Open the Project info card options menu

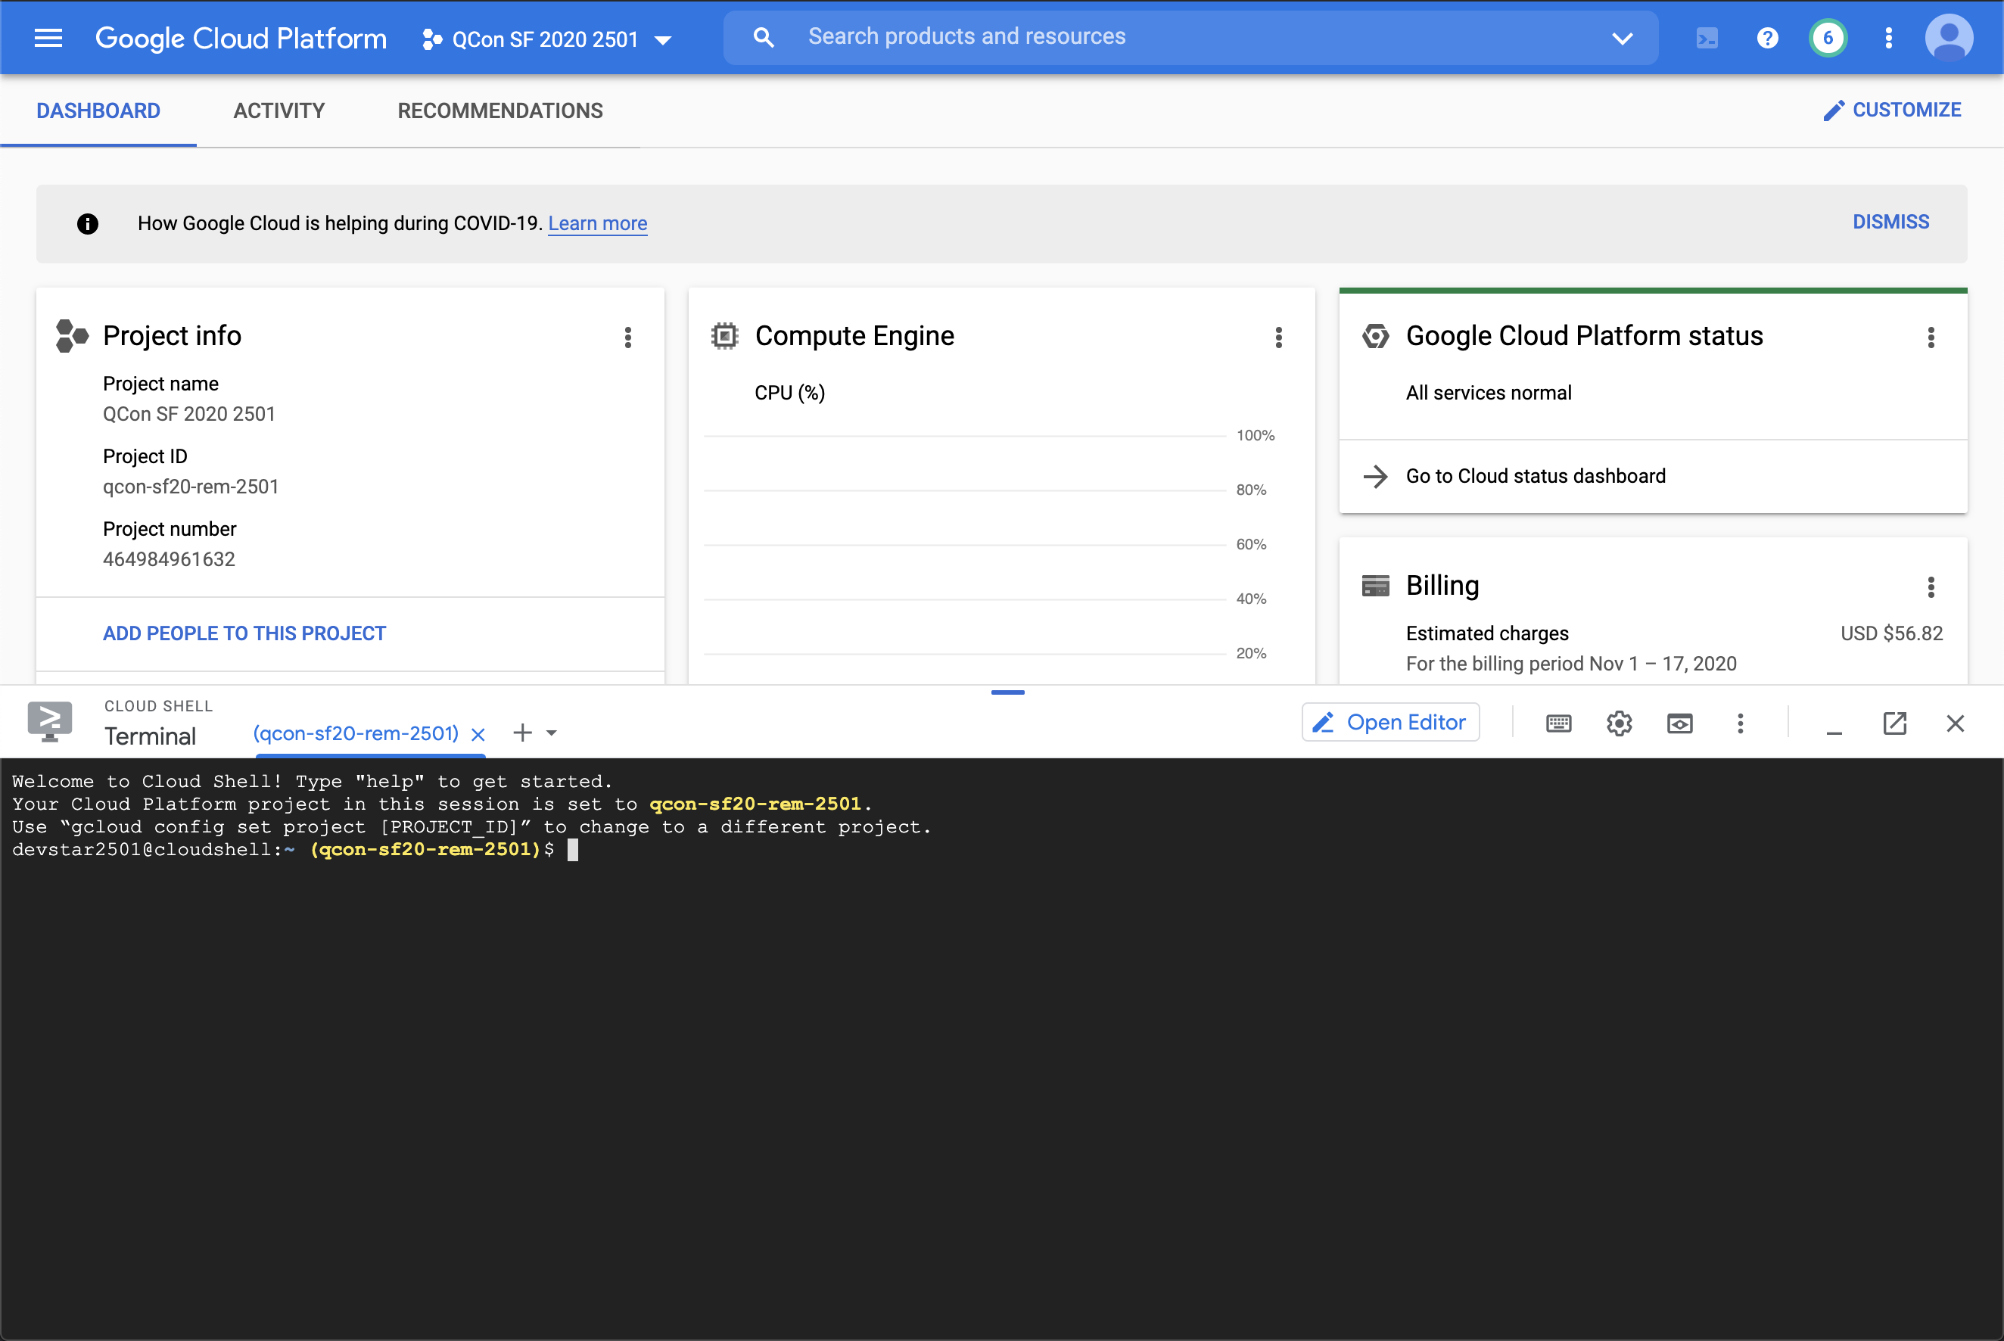[628, 337]
